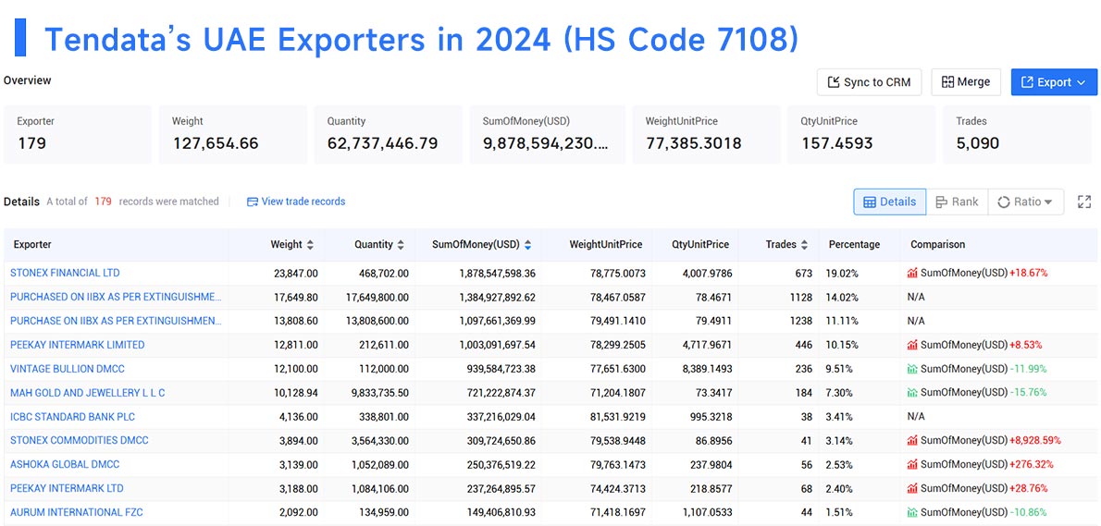Click the Trades overview card showing 5,090

pyautogui.click(x=1018, y=134)
